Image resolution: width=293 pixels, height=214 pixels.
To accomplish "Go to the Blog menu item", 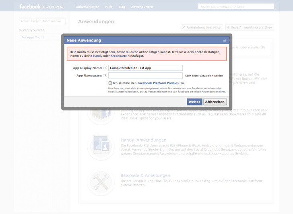I will 122,7.
